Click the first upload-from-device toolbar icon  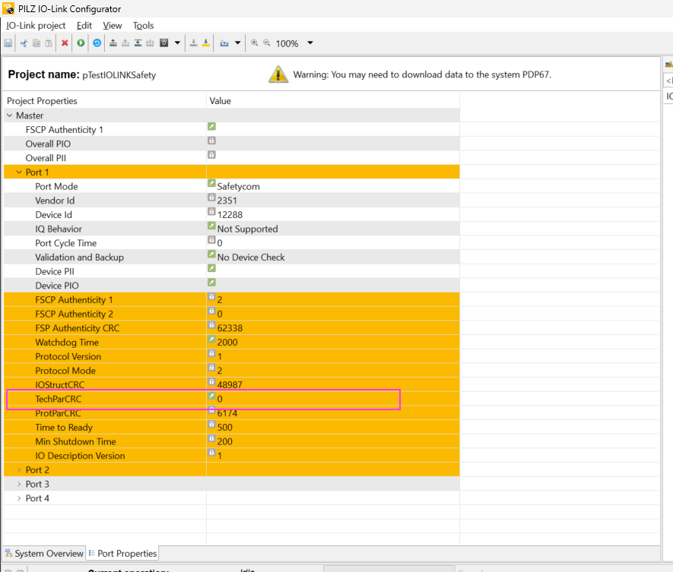click(x=113, y=43)
